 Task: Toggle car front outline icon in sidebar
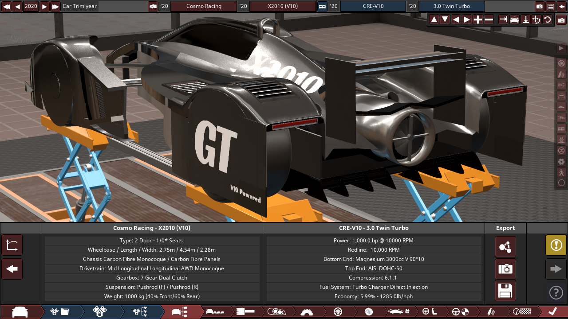pyautogui.click(x=561, y=96)
